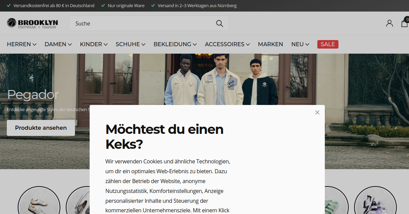Viewport: 409px width, 214px height.
Task: Click the 'Möchtest du einen Keks?' heading
Action: click(x=165, y=137)
